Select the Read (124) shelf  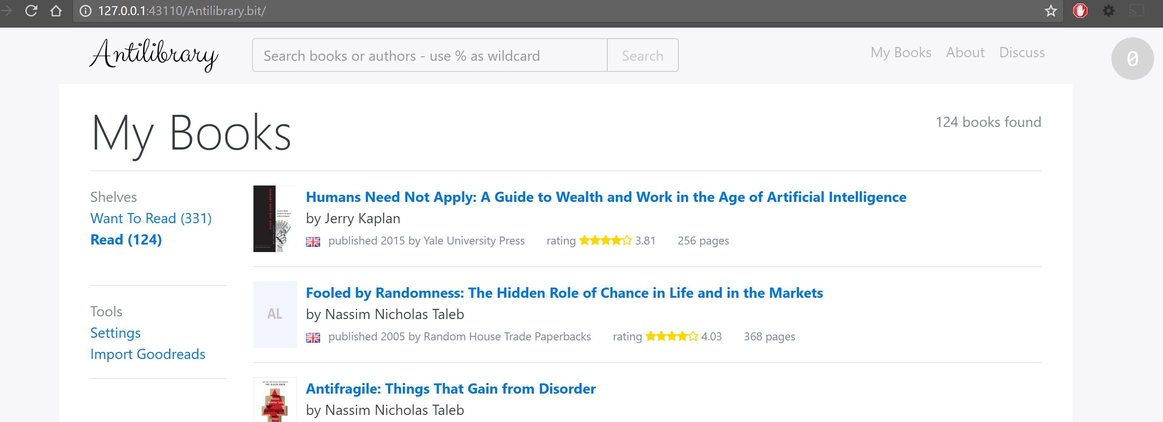(126, 240)
